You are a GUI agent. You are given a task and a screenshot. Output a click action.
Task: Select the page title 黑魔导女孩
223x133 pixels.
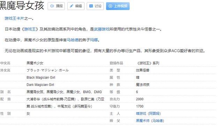(x=22, y=6)
